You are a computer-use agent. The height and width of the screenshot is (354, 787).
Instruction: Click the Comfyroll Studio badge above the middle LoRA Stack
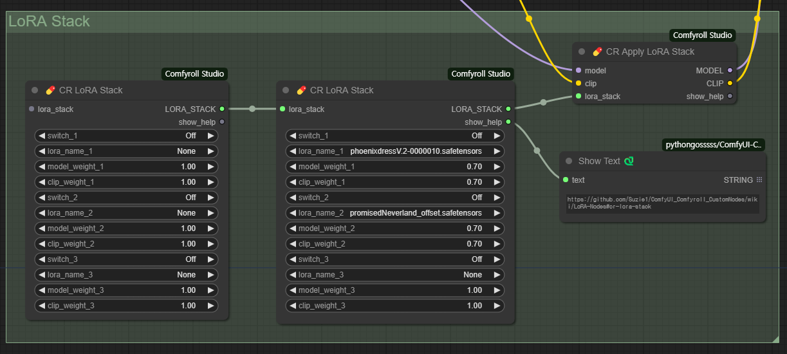click(x=481, y=74)
